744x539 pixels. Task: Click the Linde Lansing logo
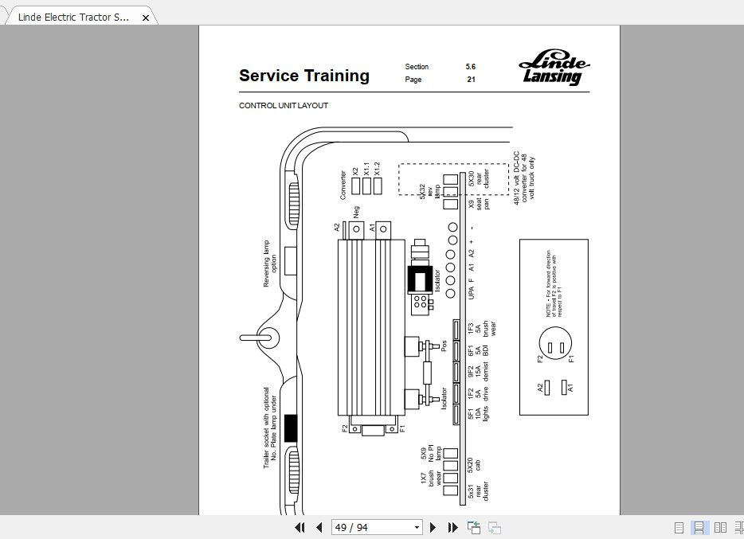554,67
